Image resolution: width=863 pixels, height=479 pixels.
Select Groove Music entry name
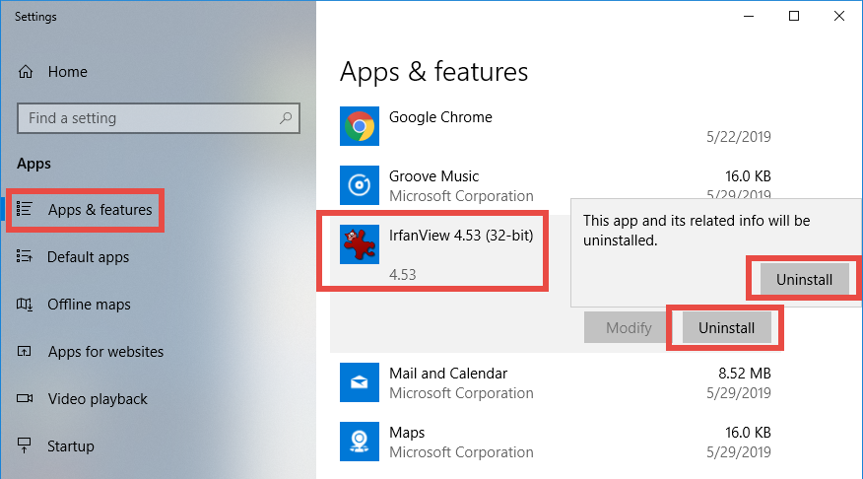click(433, 176)
